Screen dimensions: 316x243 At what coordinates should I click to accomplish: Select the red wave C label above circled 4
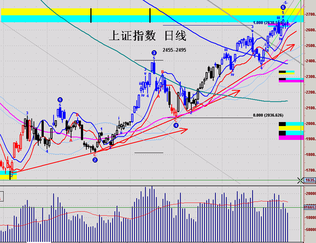pyautogui.click(x=175, y=119)
